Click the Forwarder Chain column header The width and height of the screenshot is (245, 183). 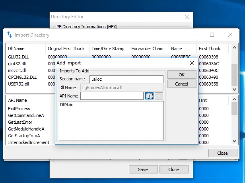point(149,49)
